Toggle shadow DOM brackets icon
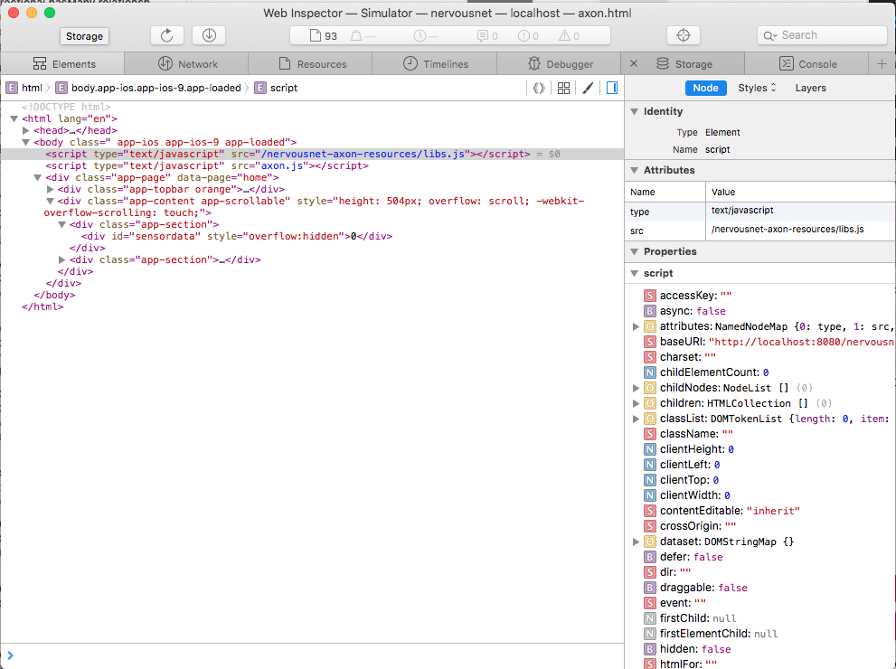This screenshot has width=896, height=669. (x=539, y=88)
